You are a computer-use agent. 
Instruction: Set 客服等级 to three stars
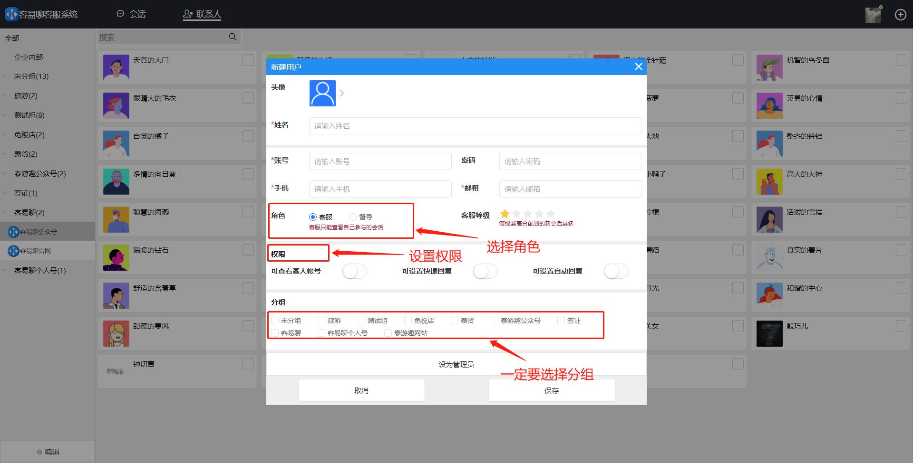(527, 214)
